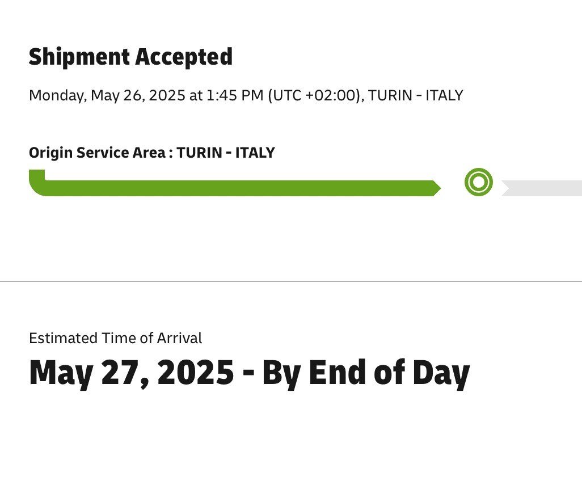The width and height of the screenshot is (582, 481).
Task: Click the horizontal divider line
Action: click(290, 281)
